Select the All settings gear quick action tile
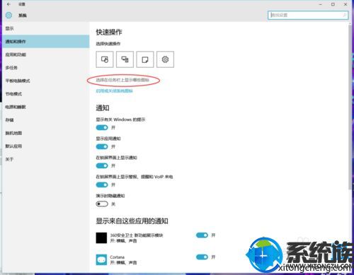 click(x=165, y=59)
